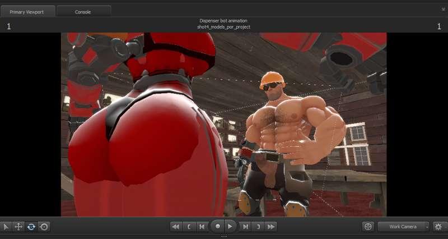
Task: Click the record button
Action: click(217, 227)
